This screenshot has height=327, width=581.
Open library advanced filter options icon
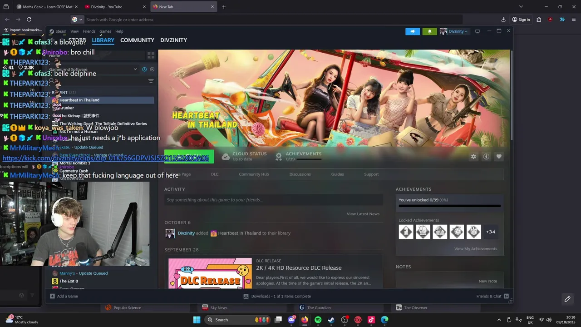click(x=151, y=81)
